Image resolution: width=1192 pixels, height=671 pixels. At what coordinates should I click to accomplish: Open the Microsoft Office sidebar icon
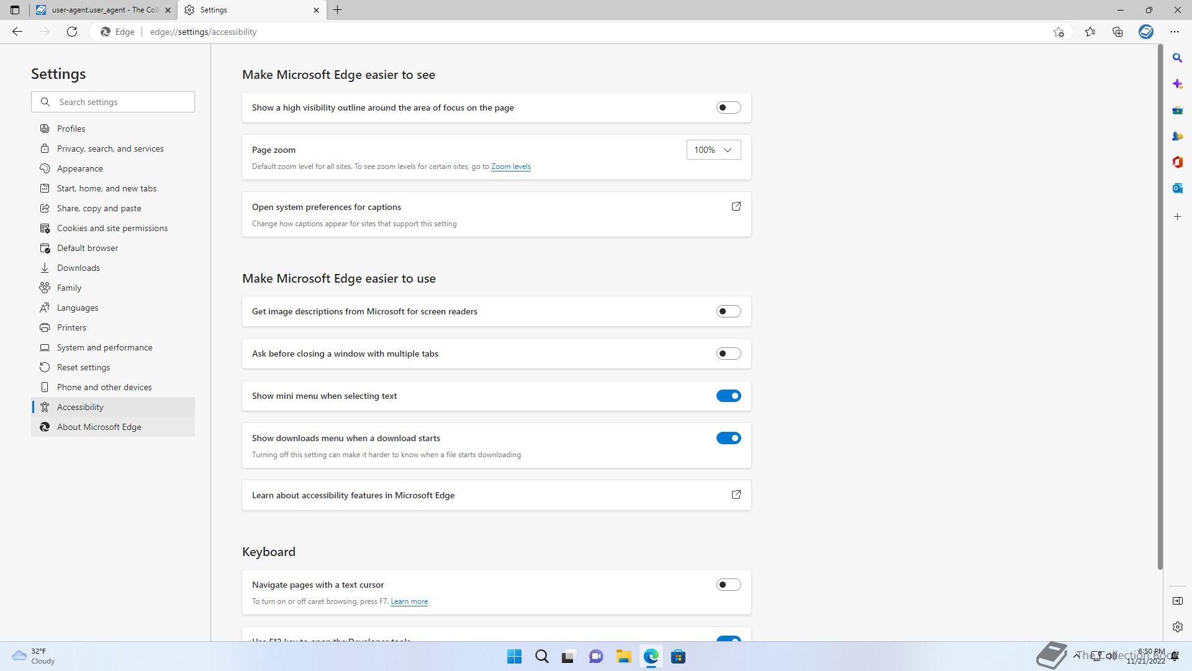pyautogui.click(x=1177, y=162)
